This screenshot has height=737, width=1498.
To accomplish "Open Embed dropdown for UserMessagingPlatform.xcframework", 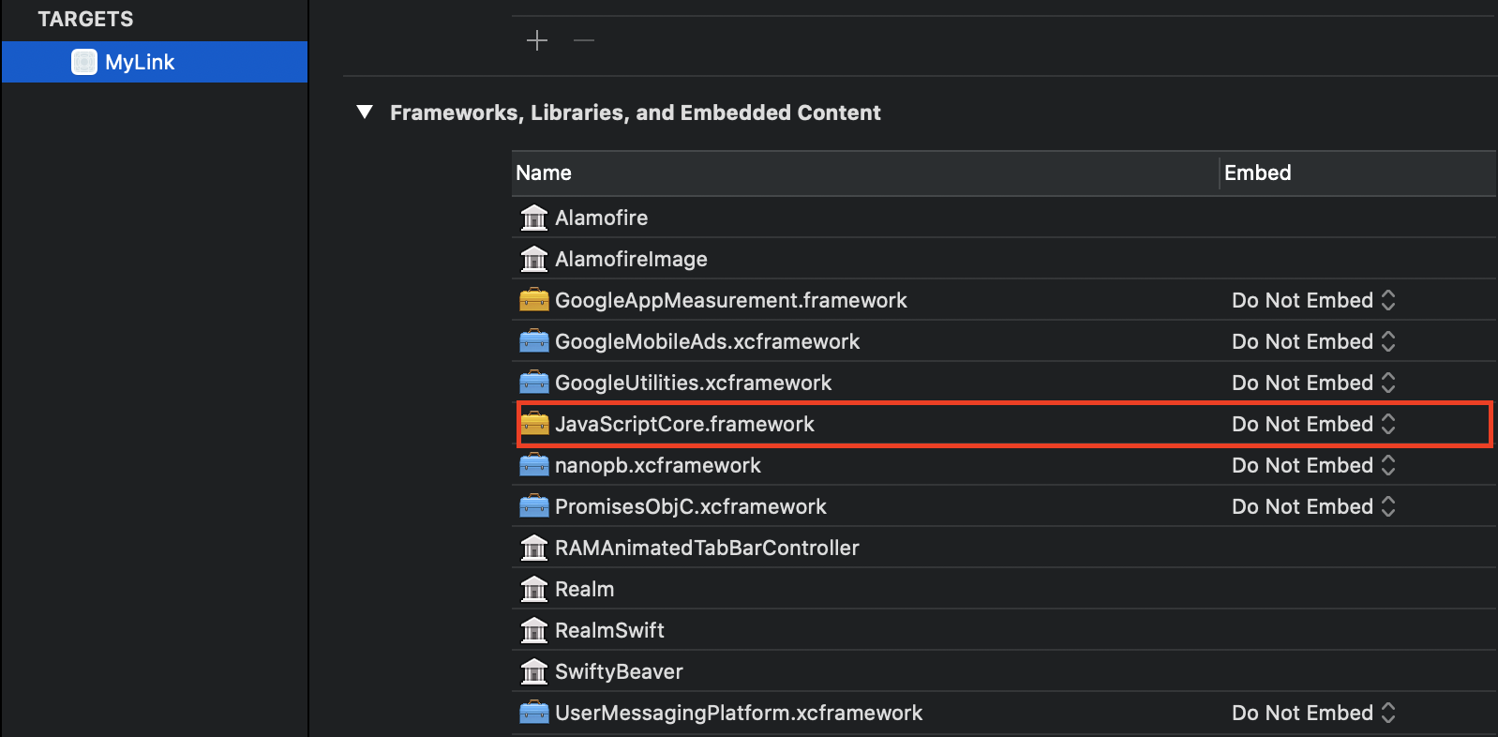I will [1314, 713].
